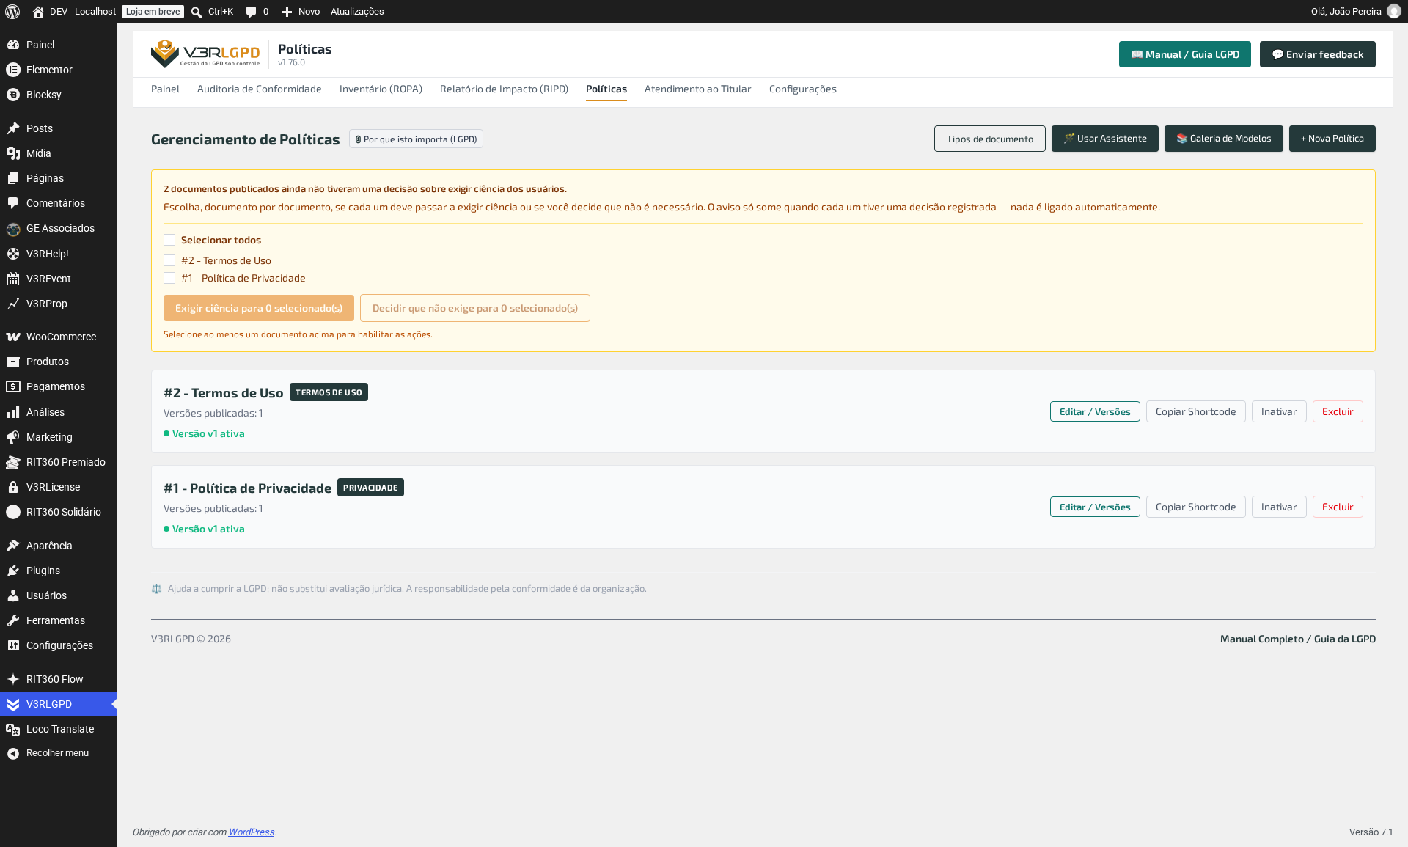Click the V3REvent calendar icon

point(13,279)
